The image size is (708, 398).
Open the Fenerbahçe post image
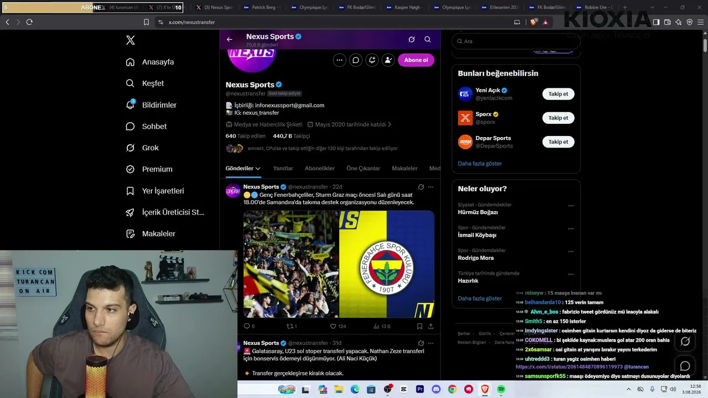click(339, 264)
